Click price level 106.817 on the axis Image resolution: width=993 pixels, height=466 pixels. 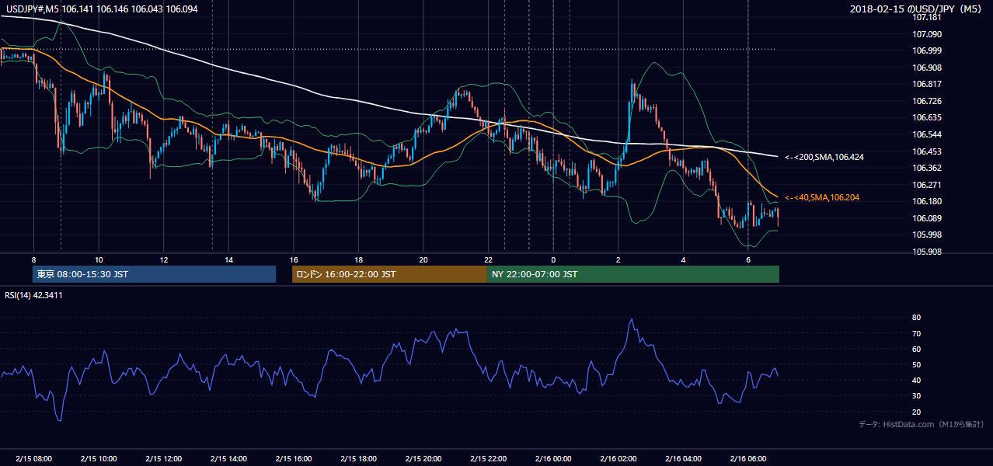(x=926, y=84)
